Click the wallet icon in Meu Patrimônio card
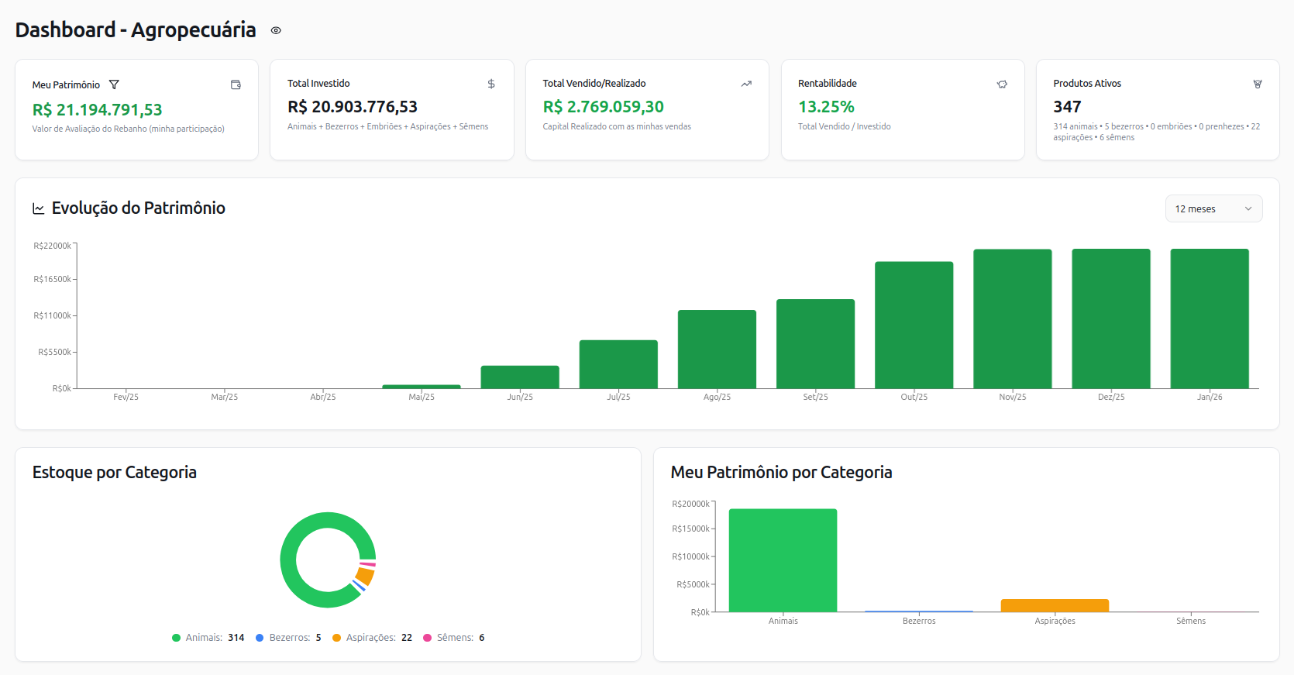1294x675 pixels. point(236,84)
